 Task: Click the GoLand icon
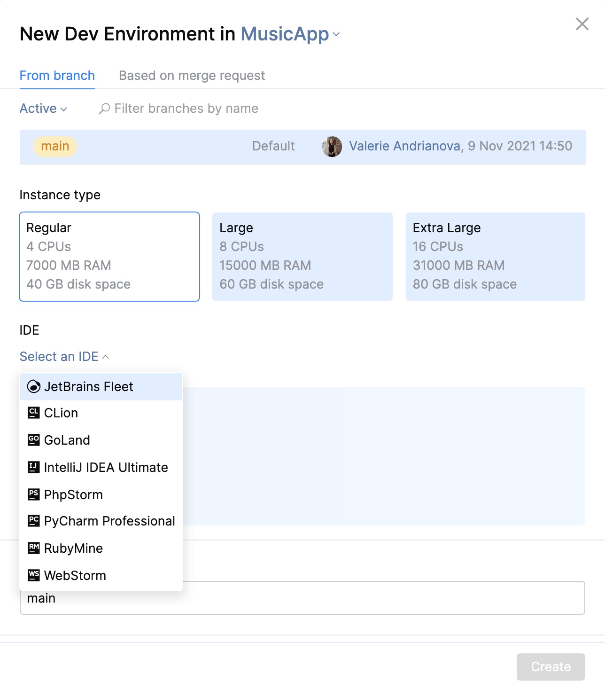34,440
